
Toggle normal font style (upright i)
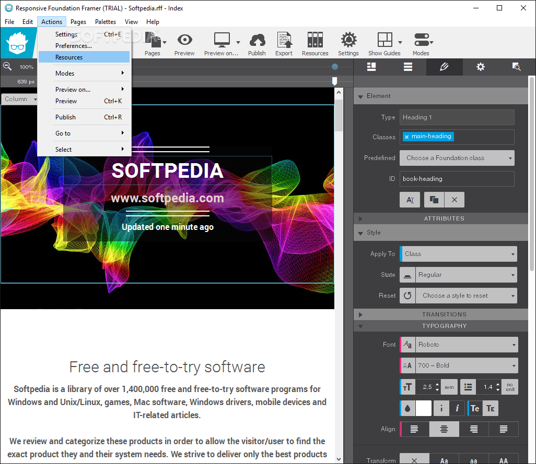tap(441, 408)
